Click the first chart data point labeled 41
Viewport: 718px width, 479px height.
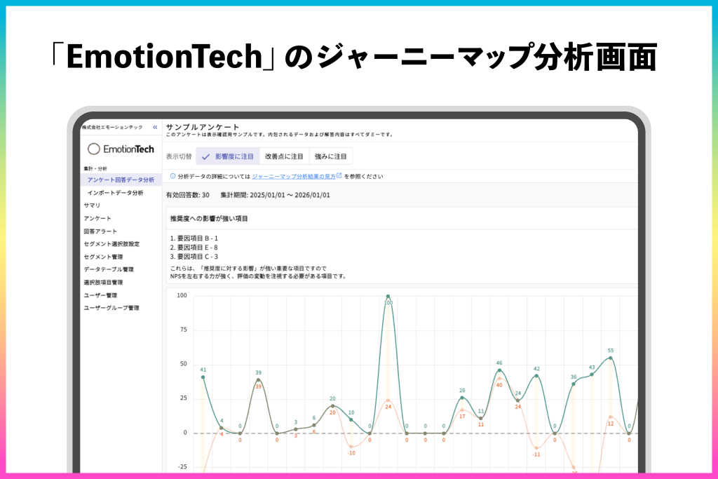click(x=203, y=377)
